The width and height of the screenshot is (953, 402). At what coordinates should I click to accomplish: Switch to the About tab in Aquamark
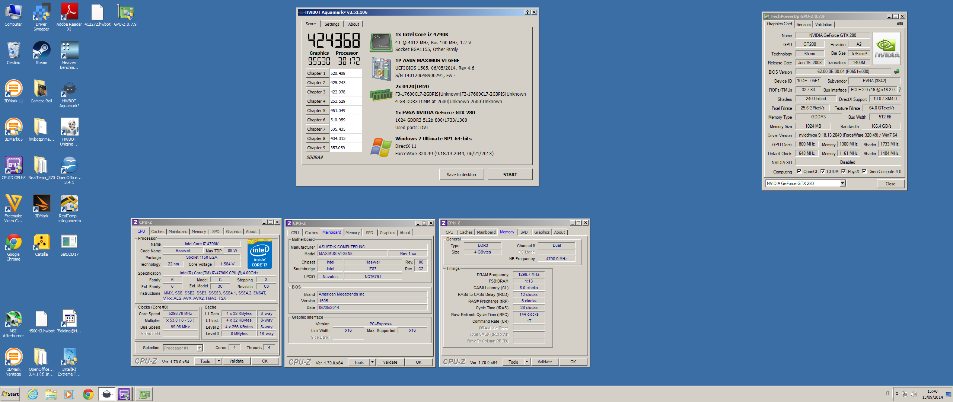tap(353, 24)
